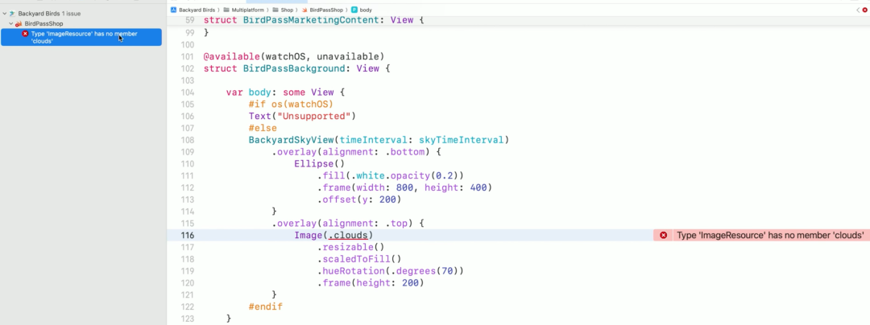This screenshot has width=870, height=325.
Task: Select the 'ImageResource' has no member issue row
Action: [x=81, y=37]
